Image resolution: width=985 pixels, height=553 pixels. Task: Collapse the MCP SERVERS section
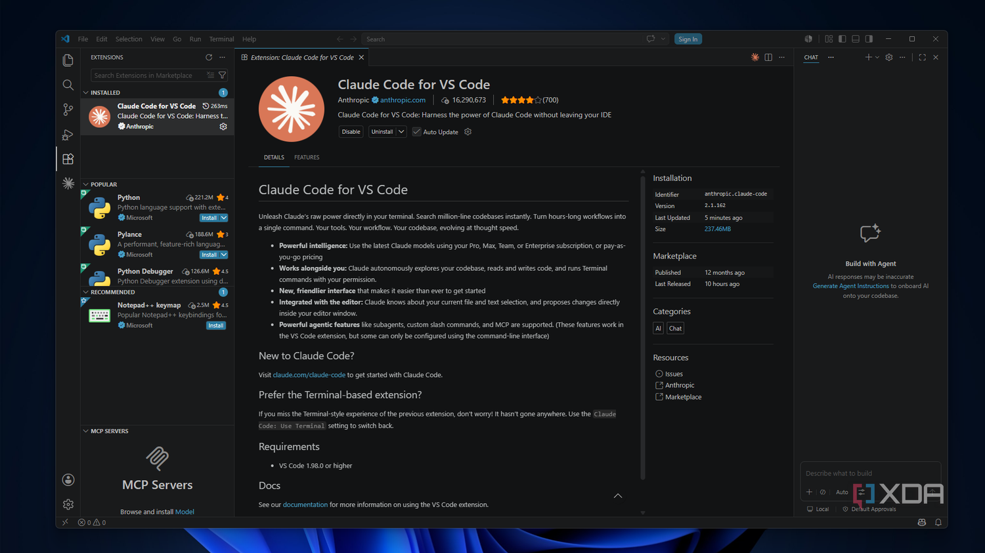click(x=86, y=432)
